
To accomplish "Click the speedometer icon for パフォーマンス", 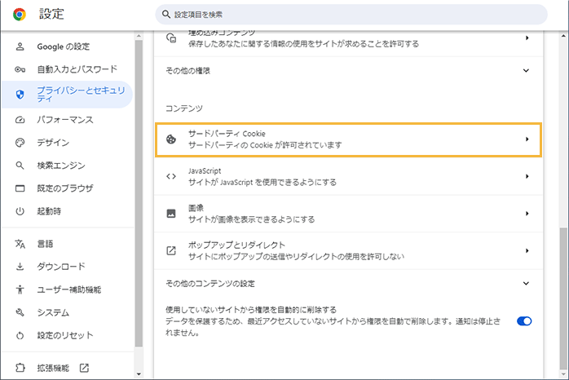I will coord(20,120).
